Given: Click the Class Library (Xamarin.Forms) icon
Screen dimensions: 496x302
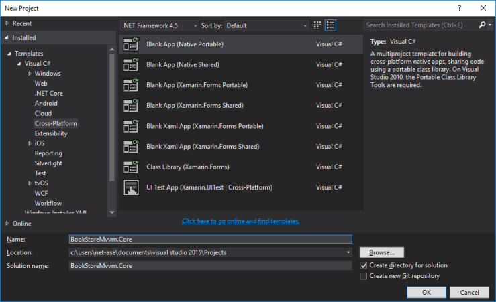Looking at the screenshot, I should (x=131, y=167).
